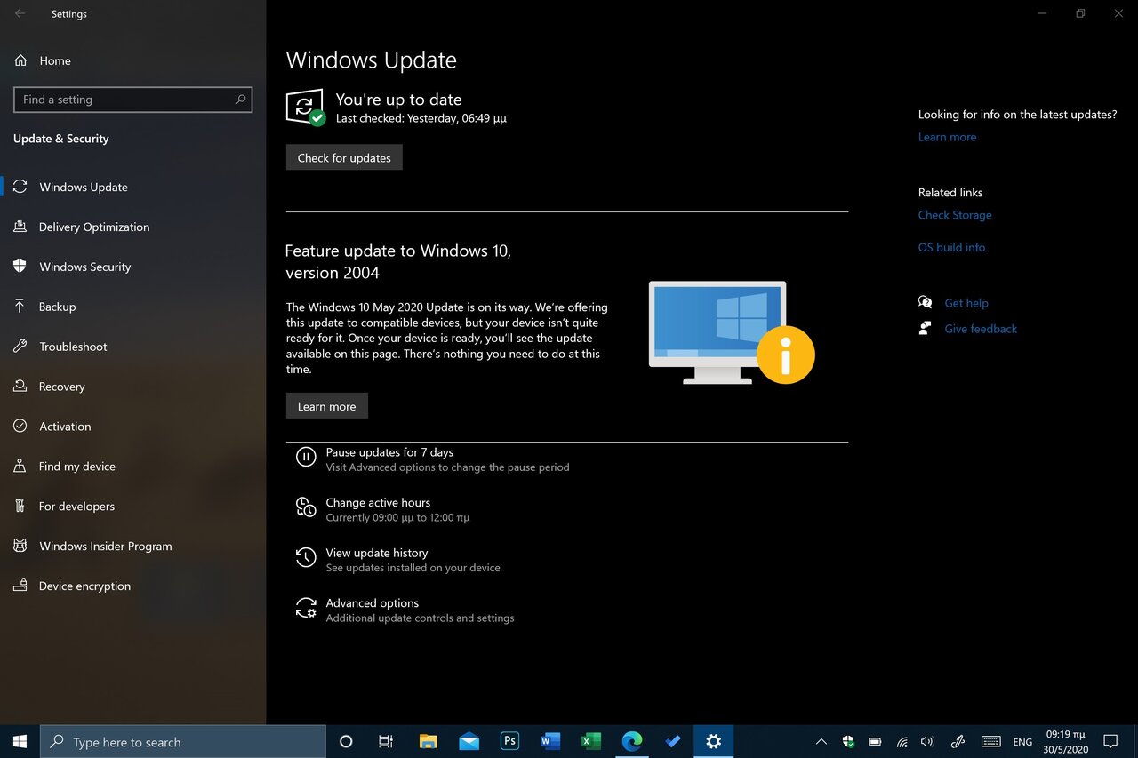Open Windows Ink Workspace pen icon
1138x758 pixels.
958,741
